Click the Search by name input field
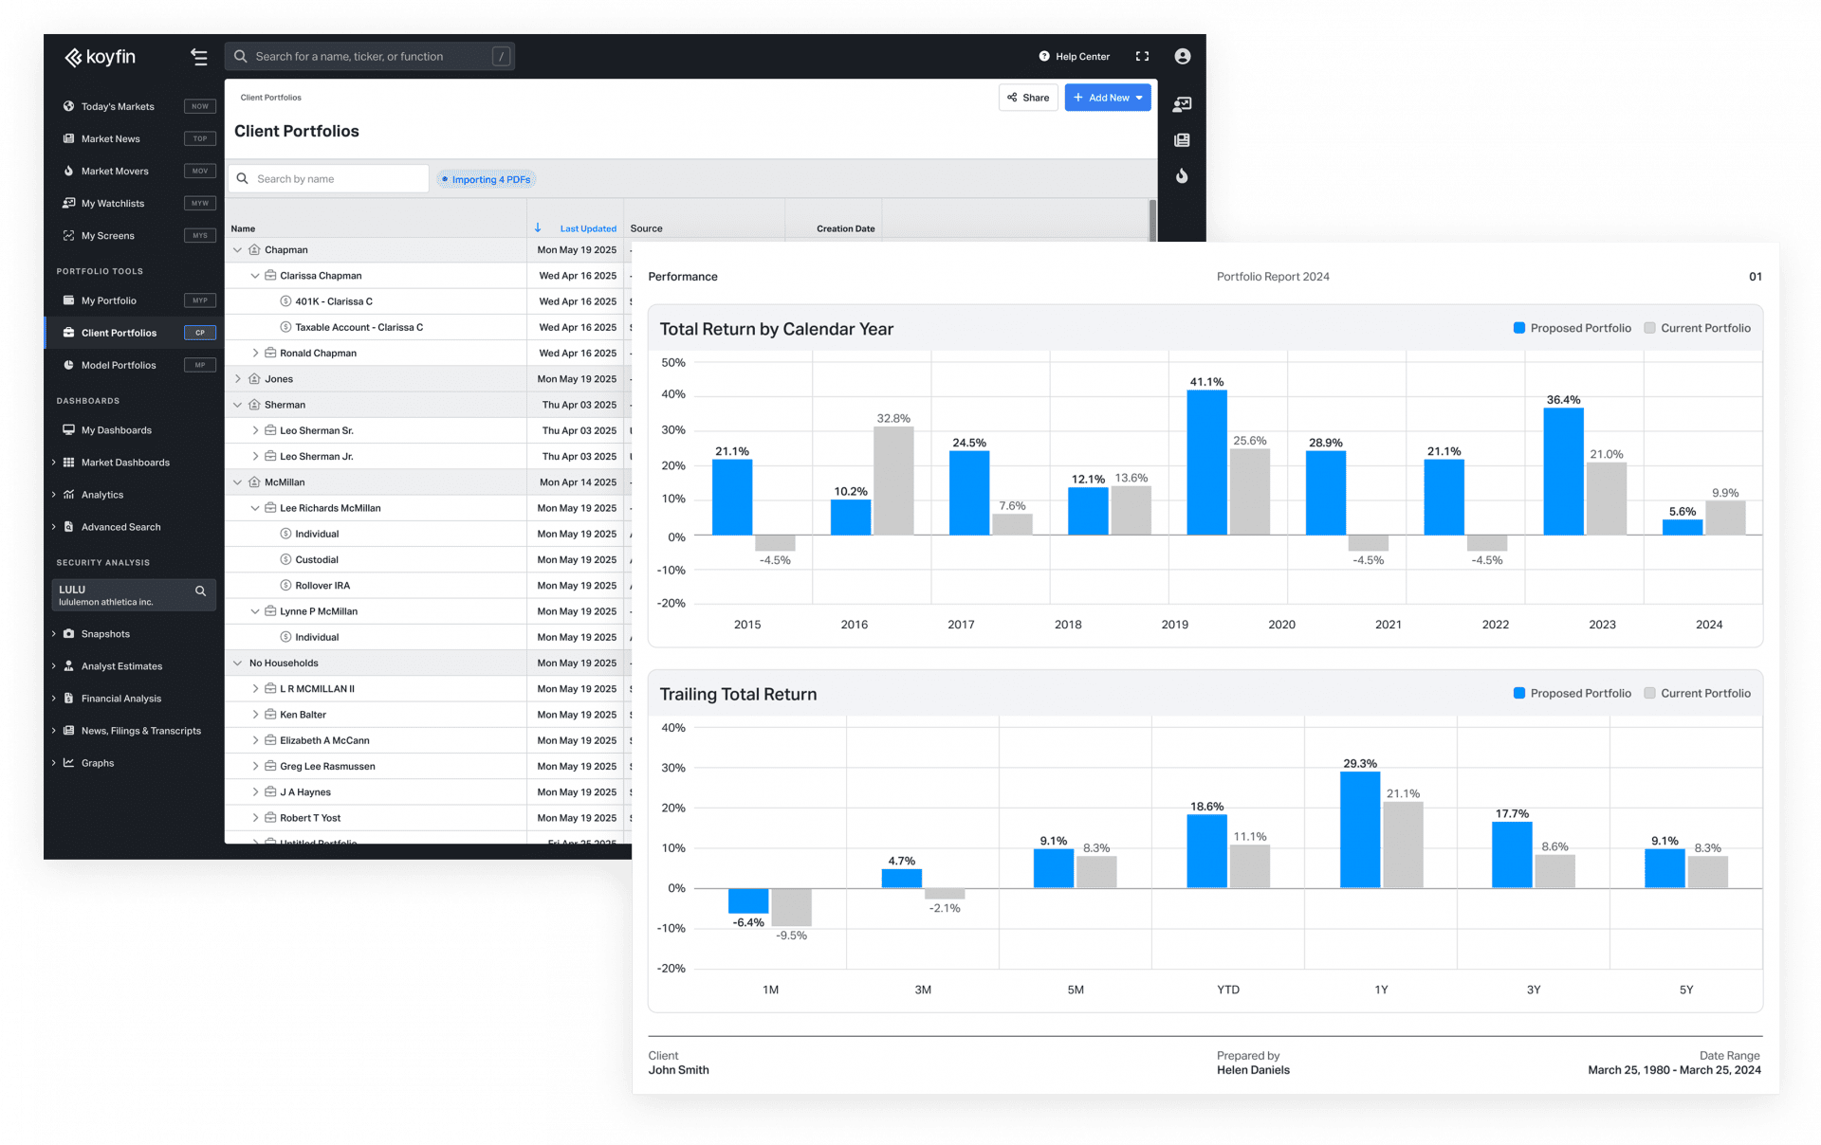Image resolution: width=1821 pixels, height=1145 pixels. 328,178
